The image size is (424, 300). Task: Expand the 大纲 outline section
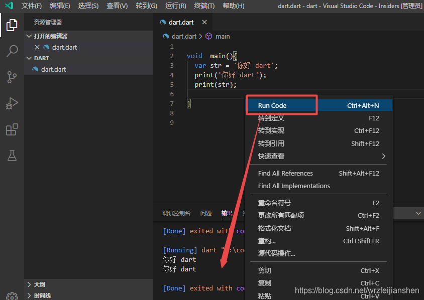(29, 284)
